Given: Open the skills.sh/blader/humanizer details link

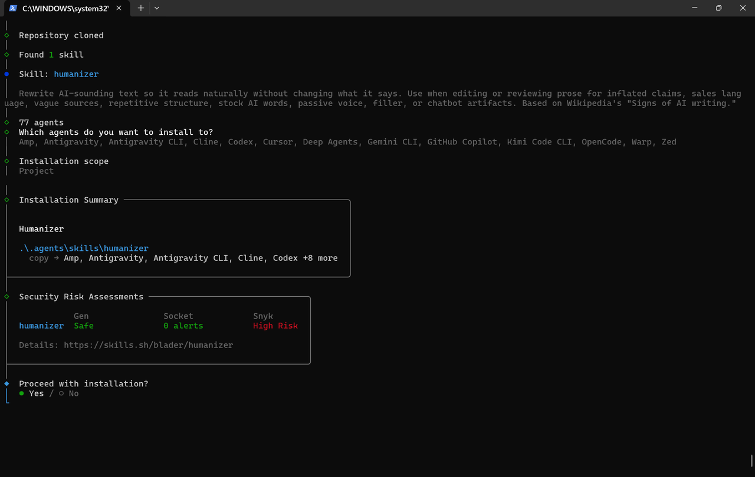Looking at the screenshot, I should point(149,345).
